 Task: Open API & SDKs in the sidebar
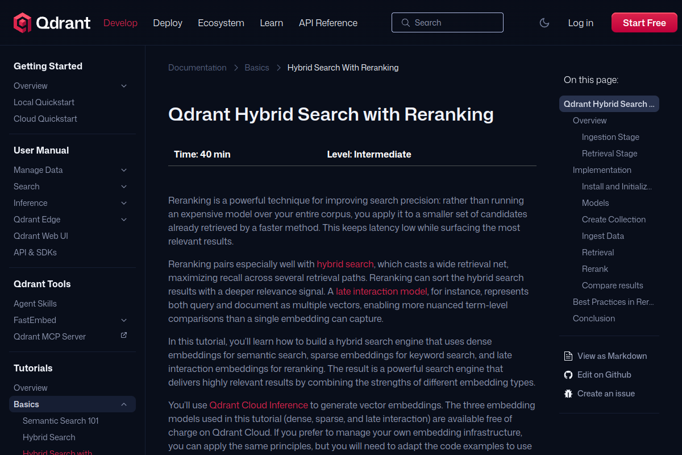pos(35,253)
